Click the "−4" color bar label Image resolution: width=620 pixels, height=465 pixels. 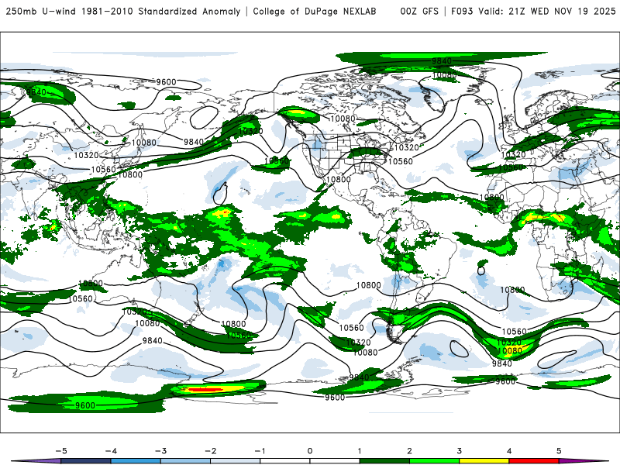click(x=111, y=451)
